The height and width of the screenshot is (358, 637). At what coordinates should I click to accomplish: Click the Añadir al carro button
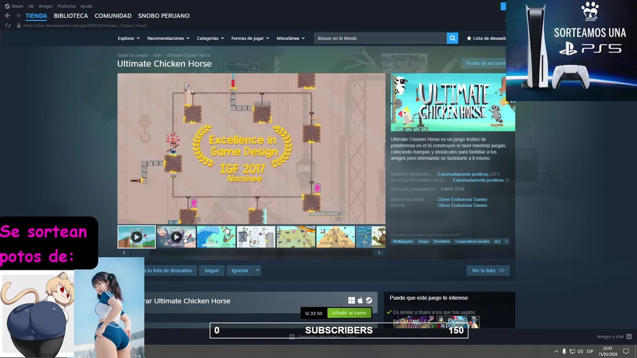[349, 313]
